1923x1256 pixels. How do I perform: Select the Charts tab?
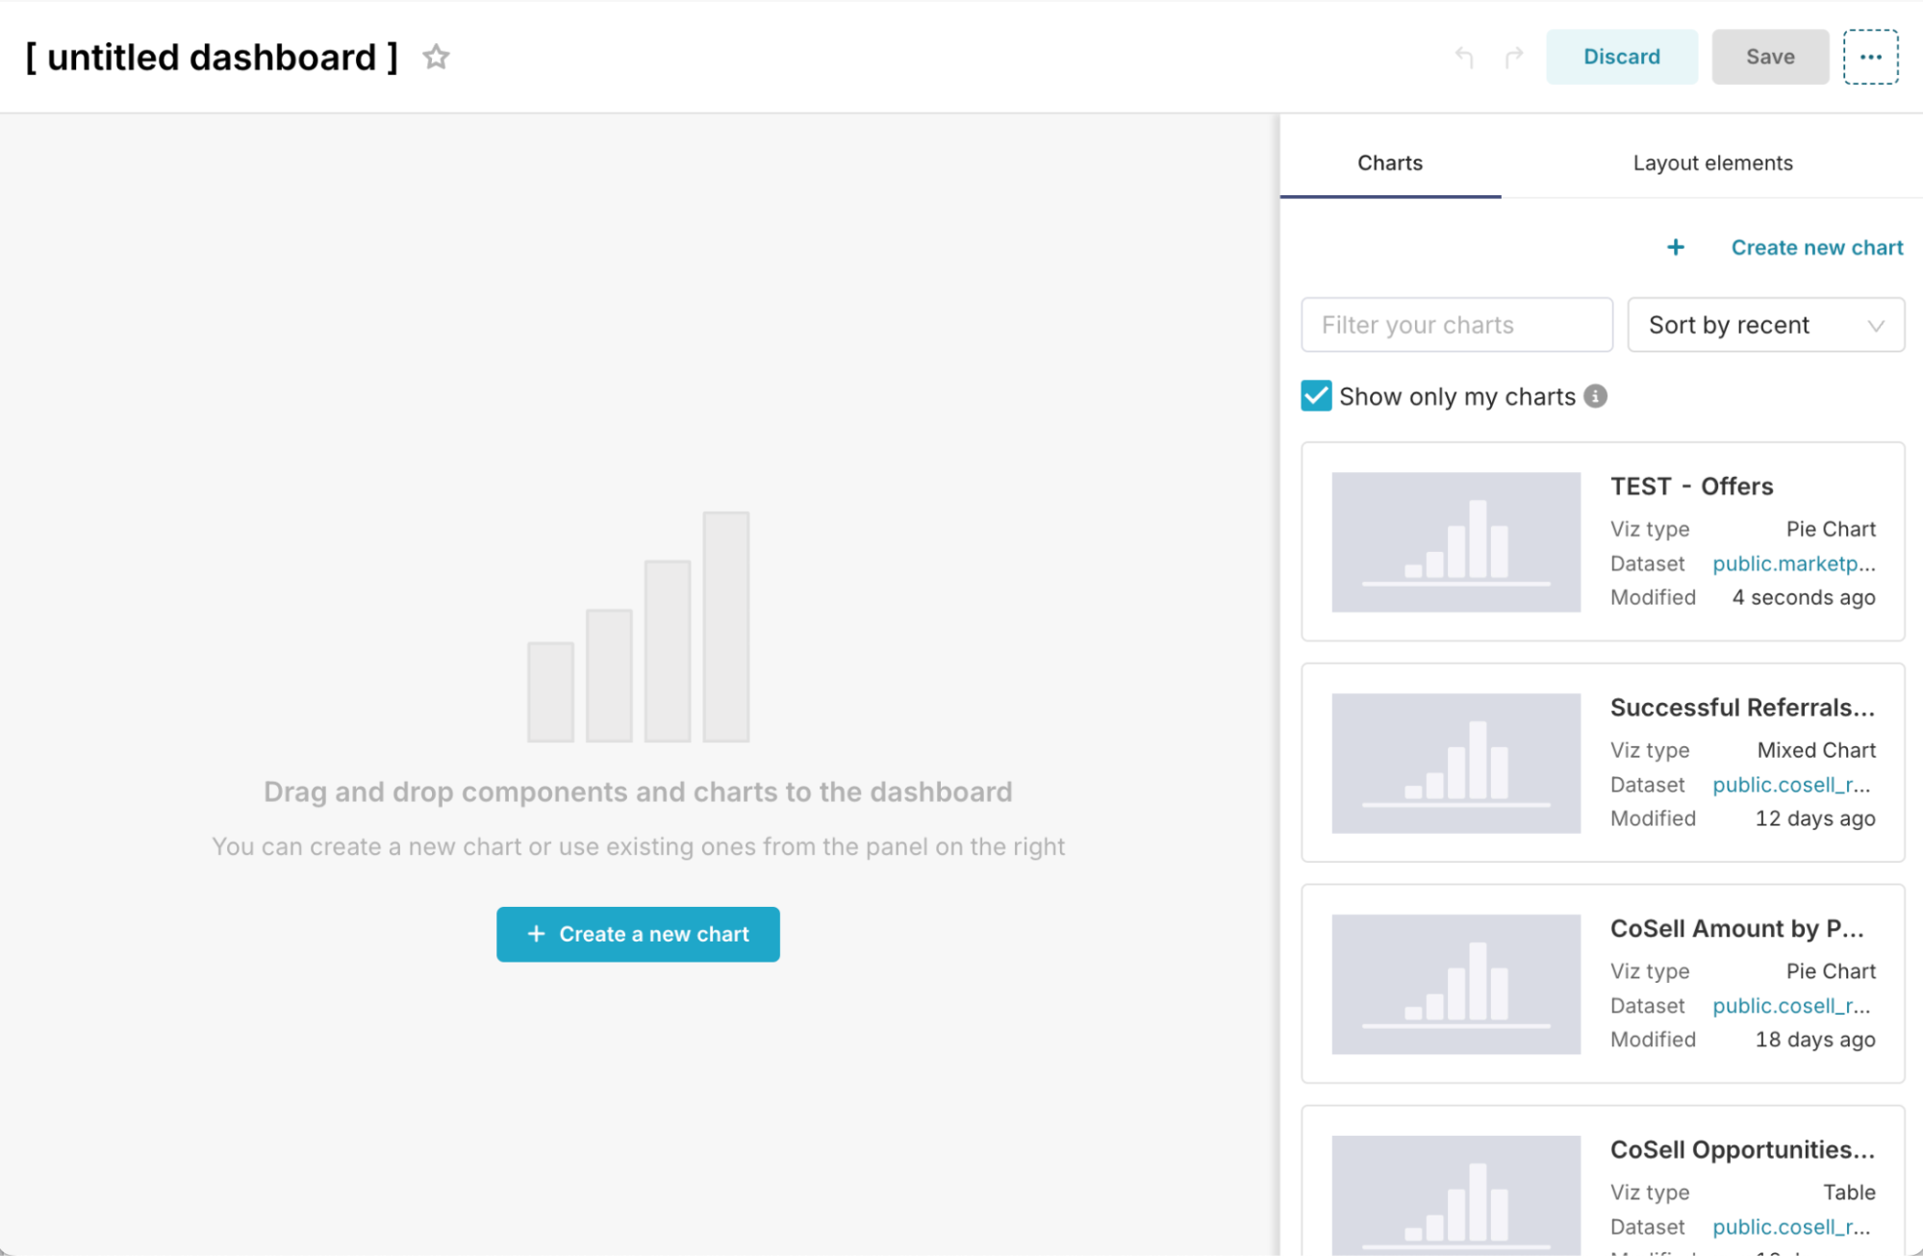click(1389, 163)
